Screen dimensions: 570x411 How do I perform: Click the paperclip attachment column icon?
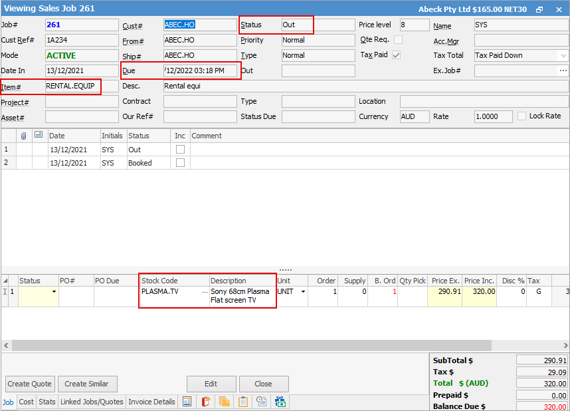coord(24,136)
